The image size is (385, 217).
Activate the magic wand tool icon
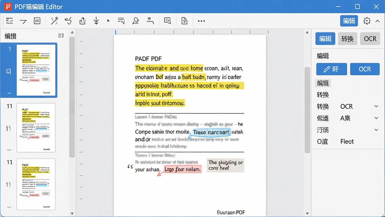click(x=54, y=21)
